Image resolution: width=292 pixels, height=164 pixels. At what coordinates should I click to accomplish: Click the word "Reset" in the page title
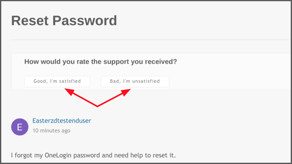30,20
